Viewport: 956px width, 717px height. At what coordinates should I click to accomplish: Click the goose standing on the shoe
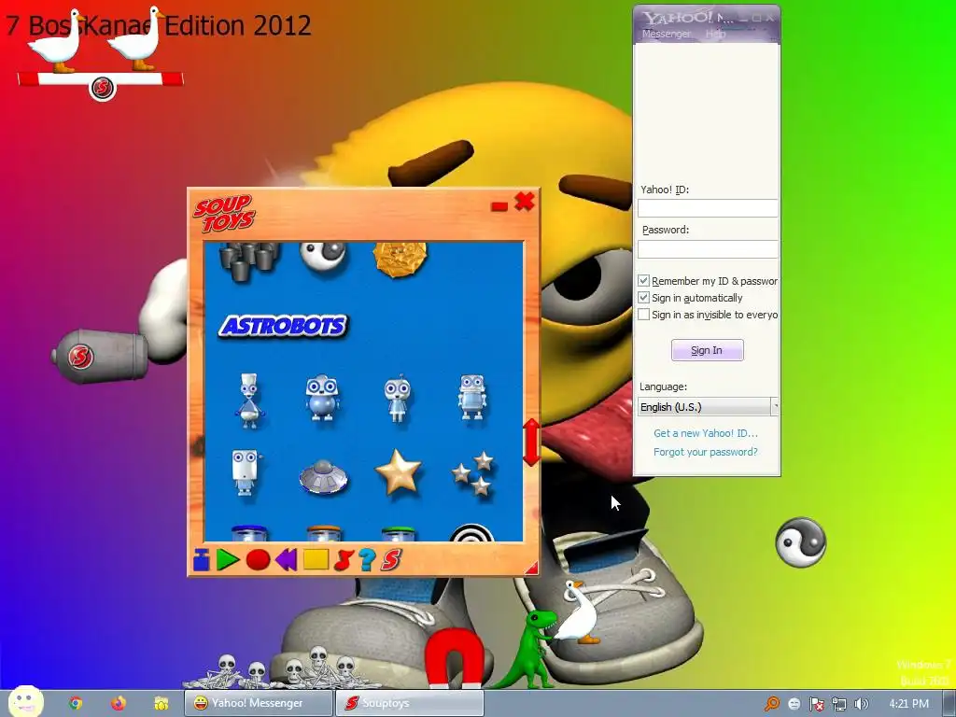coord(580,612)
